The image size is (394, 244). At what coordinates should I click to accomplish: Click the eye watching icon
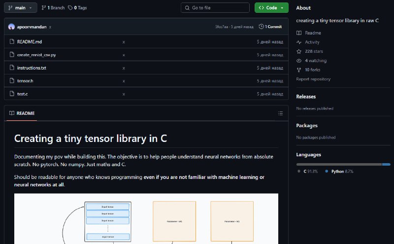point(299,61)
